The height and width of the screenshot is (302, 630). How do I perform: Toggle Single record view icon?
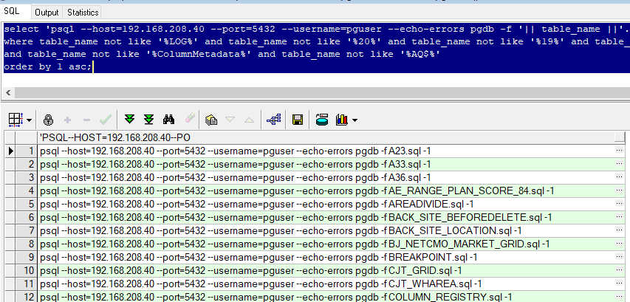[211, 120]
